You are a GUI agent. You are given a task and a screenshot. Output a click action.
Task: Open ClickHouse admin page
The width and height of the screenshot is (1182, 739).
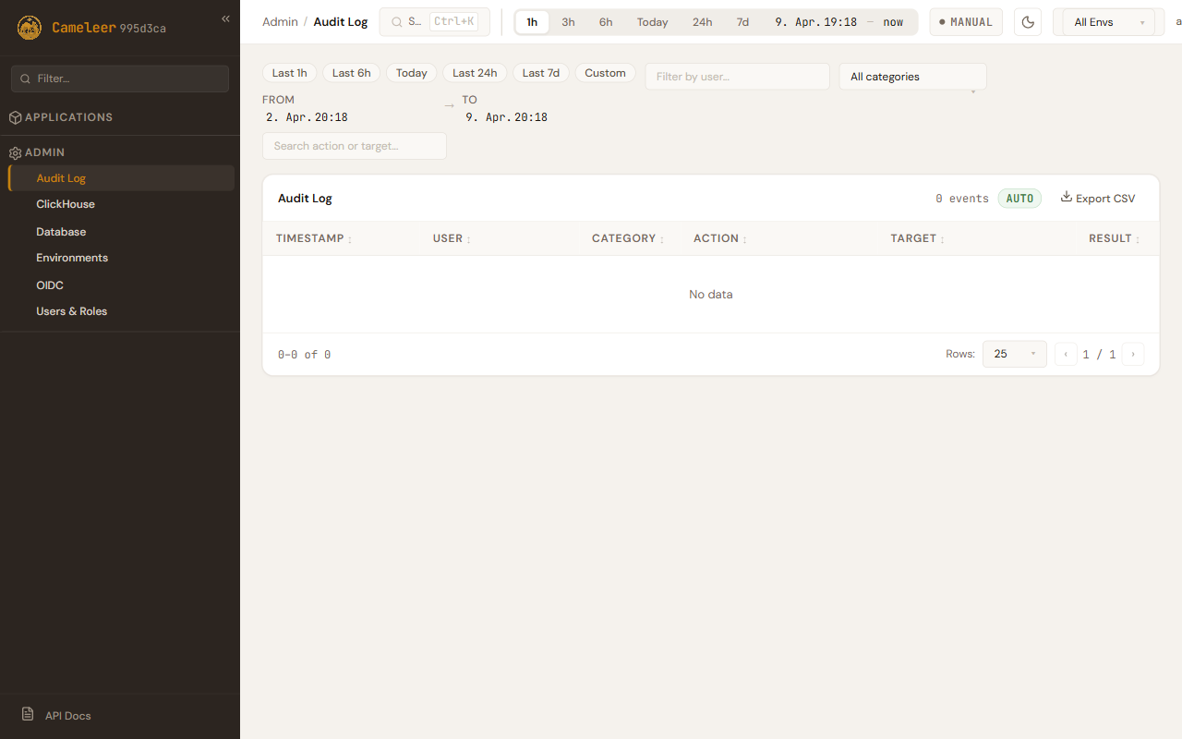click(66, 204)
